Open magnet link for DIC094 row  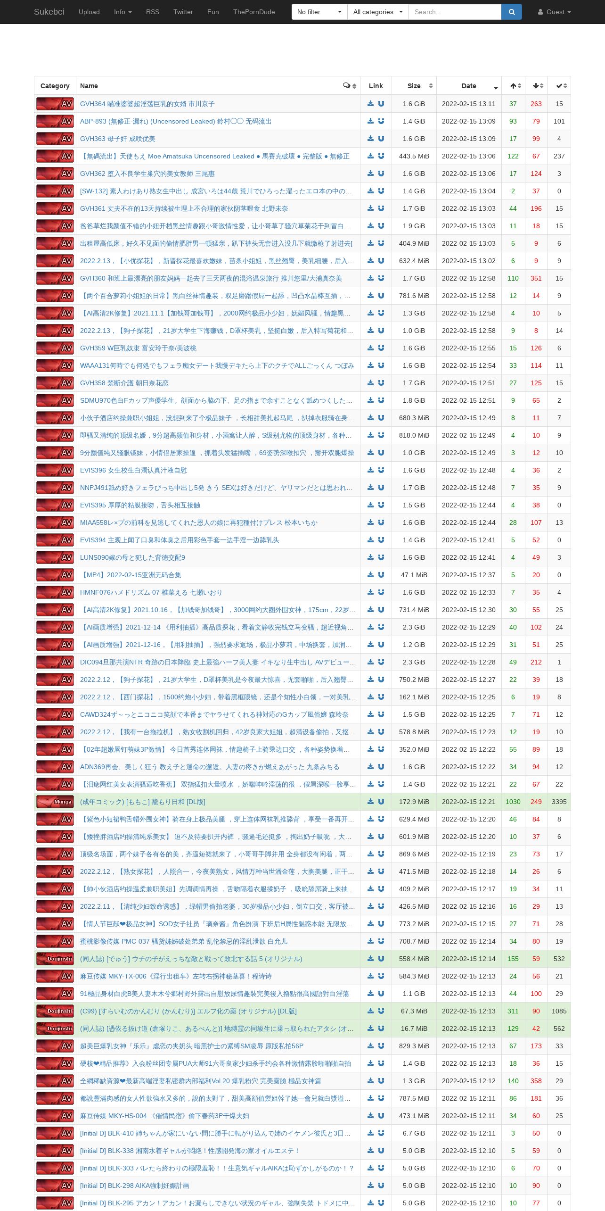click(x=381, y=662)
